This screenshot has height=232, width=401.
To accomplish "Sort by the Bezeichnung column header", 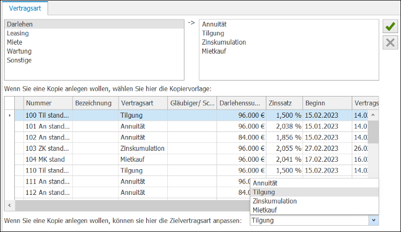I will coord(96,103).
